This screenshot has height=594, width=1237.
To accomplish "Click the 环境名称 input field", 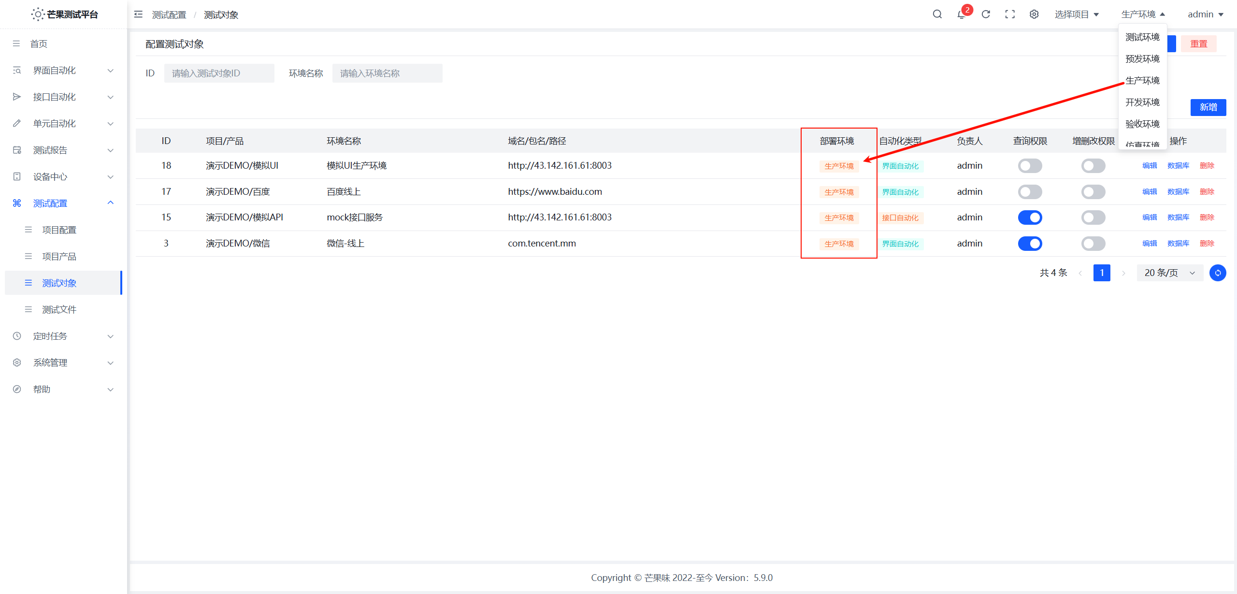I will pos(387,73).
